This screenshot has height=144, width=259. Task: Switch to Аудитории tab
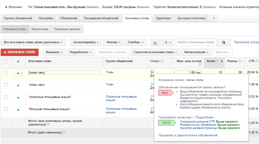(163, 18)
